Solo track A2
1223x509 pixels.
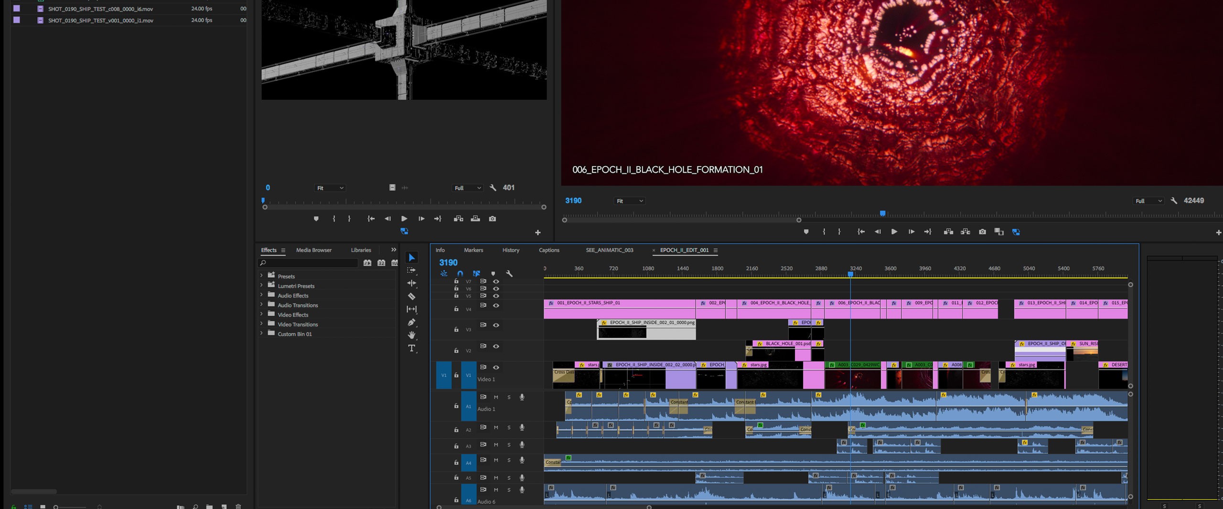click(509, 428)
